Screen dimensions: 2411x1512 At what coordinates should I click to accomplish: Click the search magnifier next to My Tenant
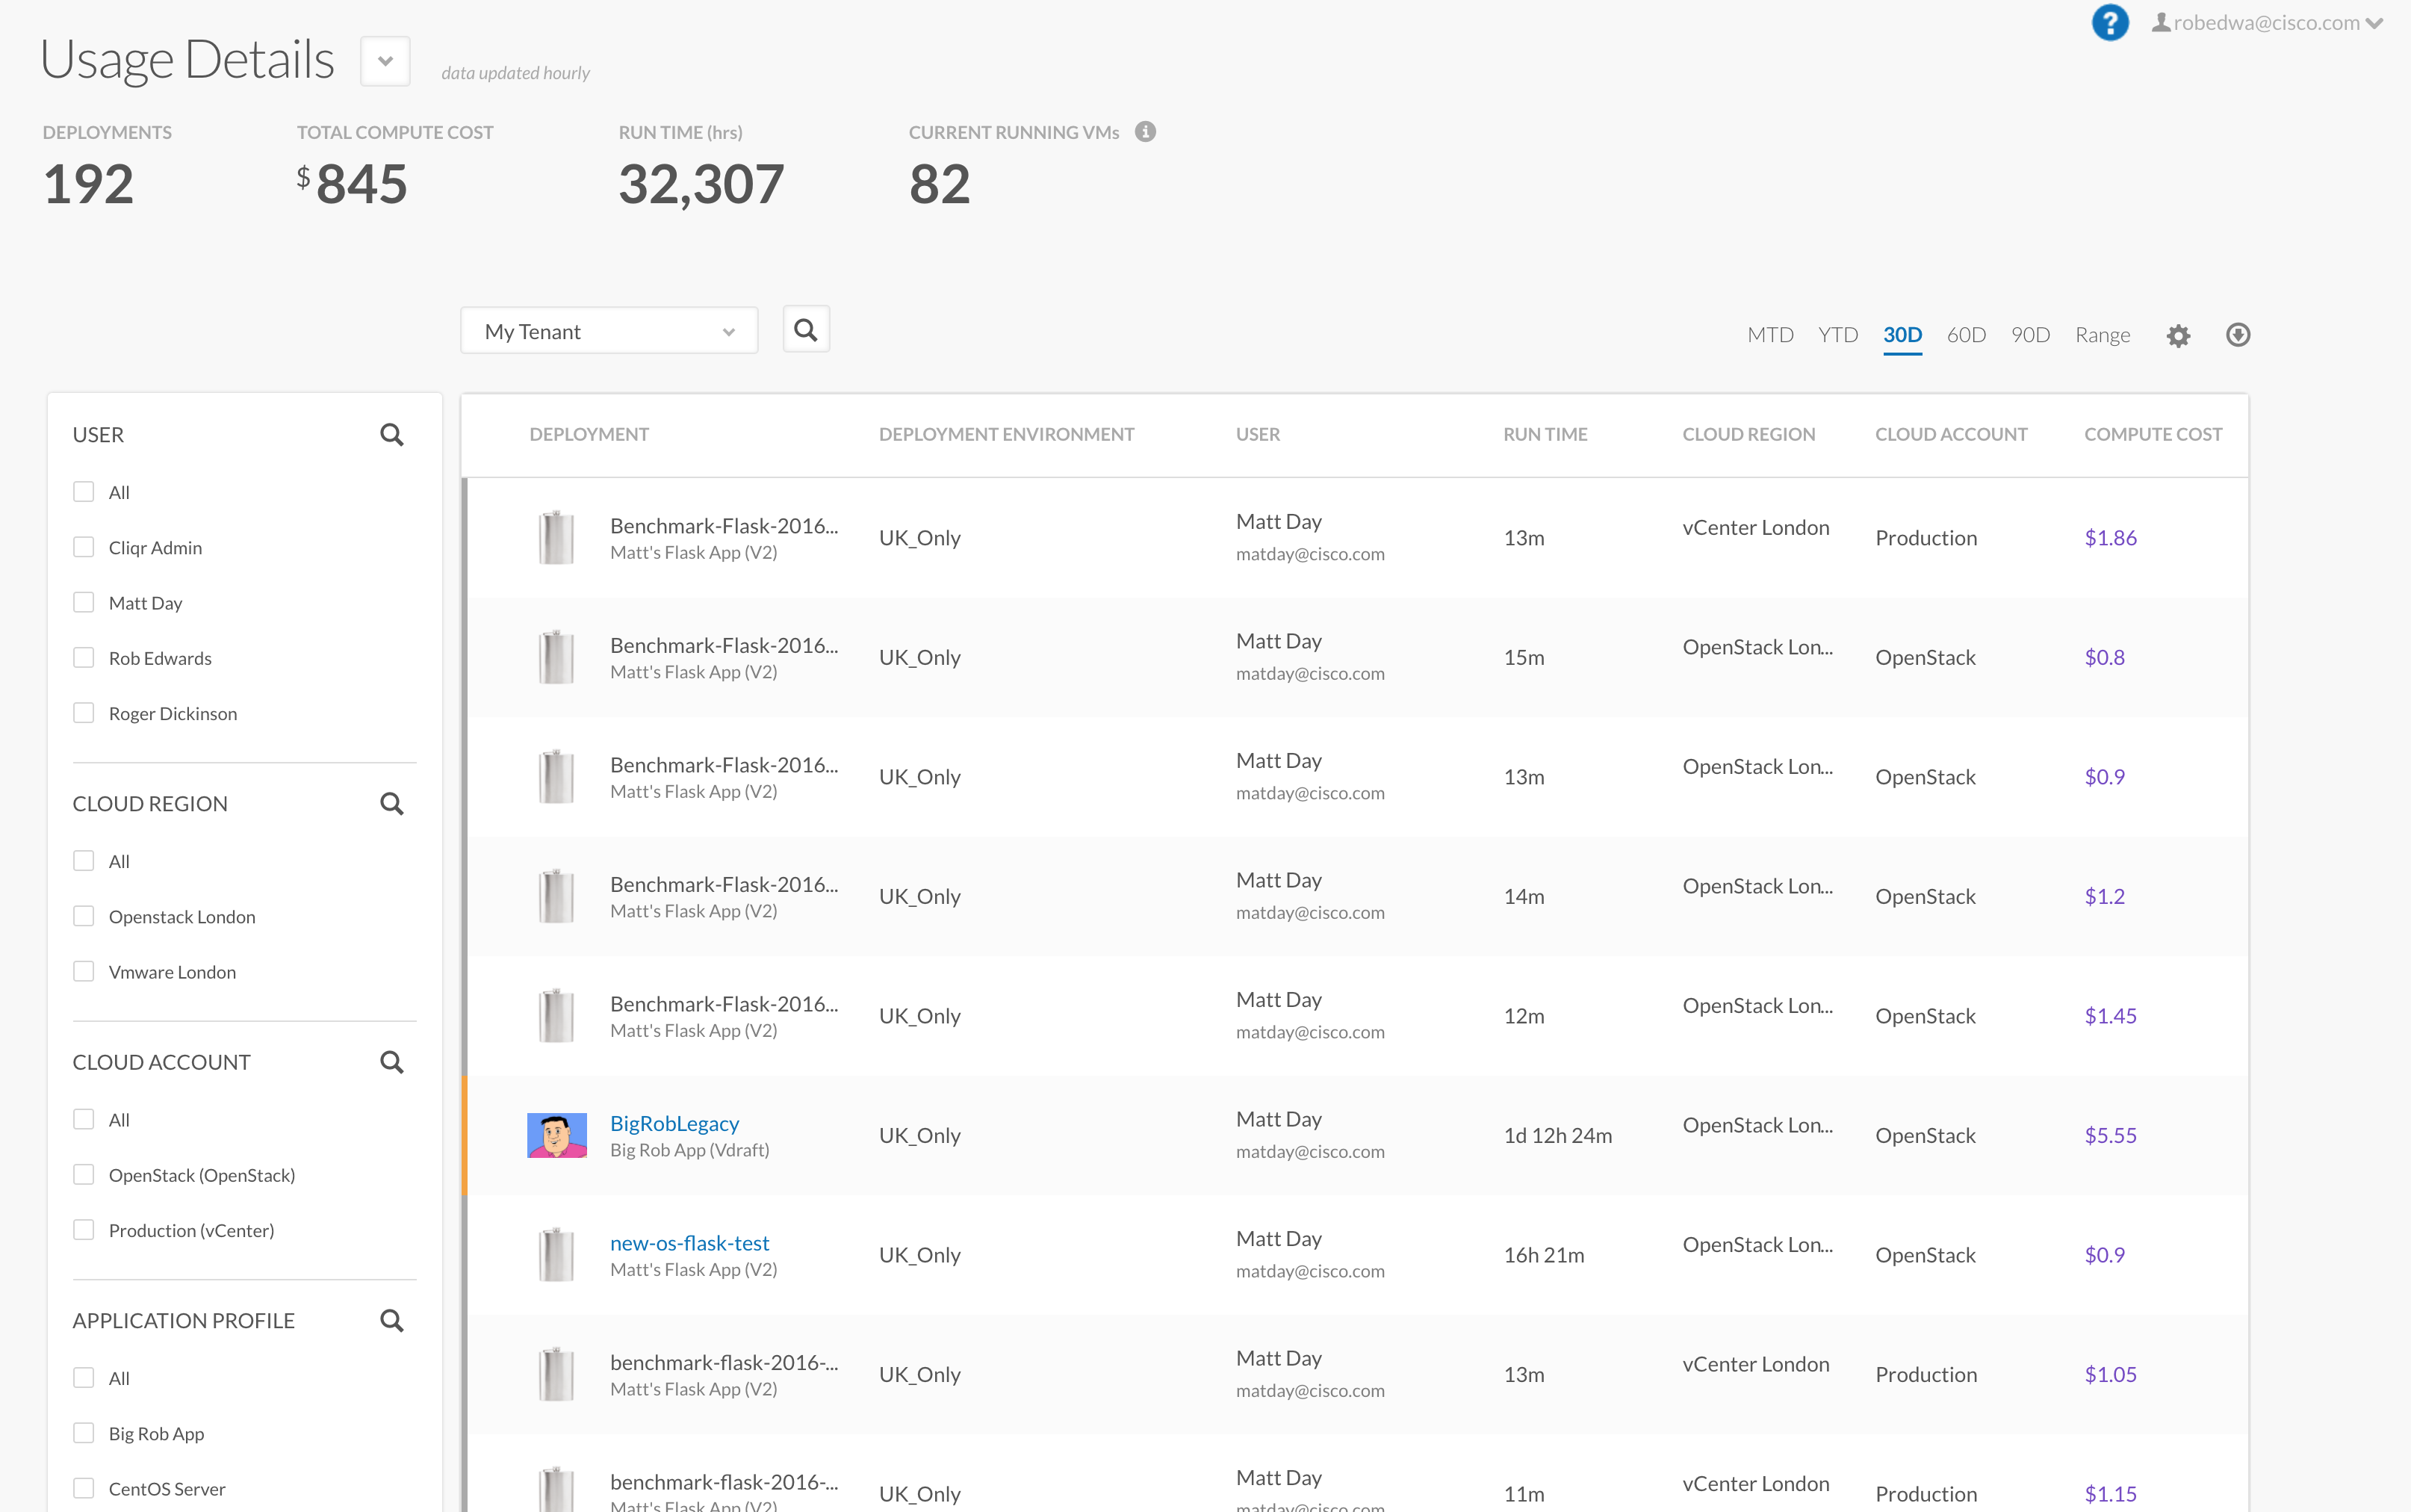click(x=806, y=330)
